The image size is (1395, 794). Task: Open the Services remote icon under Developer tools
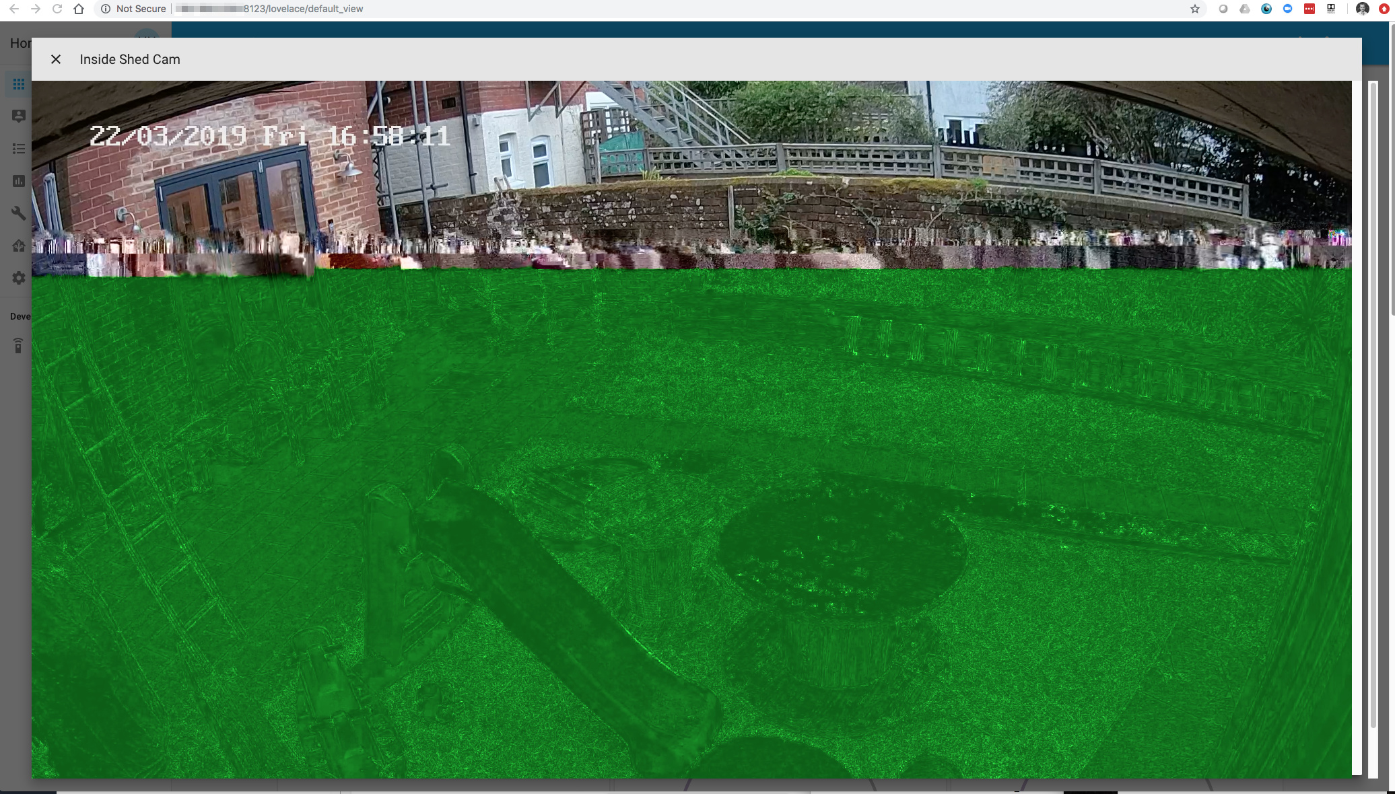(x=18, y=346)
